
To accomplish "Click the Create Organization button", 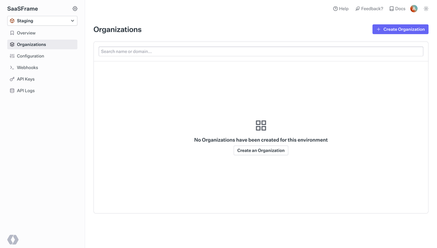I will click(400, 29).
